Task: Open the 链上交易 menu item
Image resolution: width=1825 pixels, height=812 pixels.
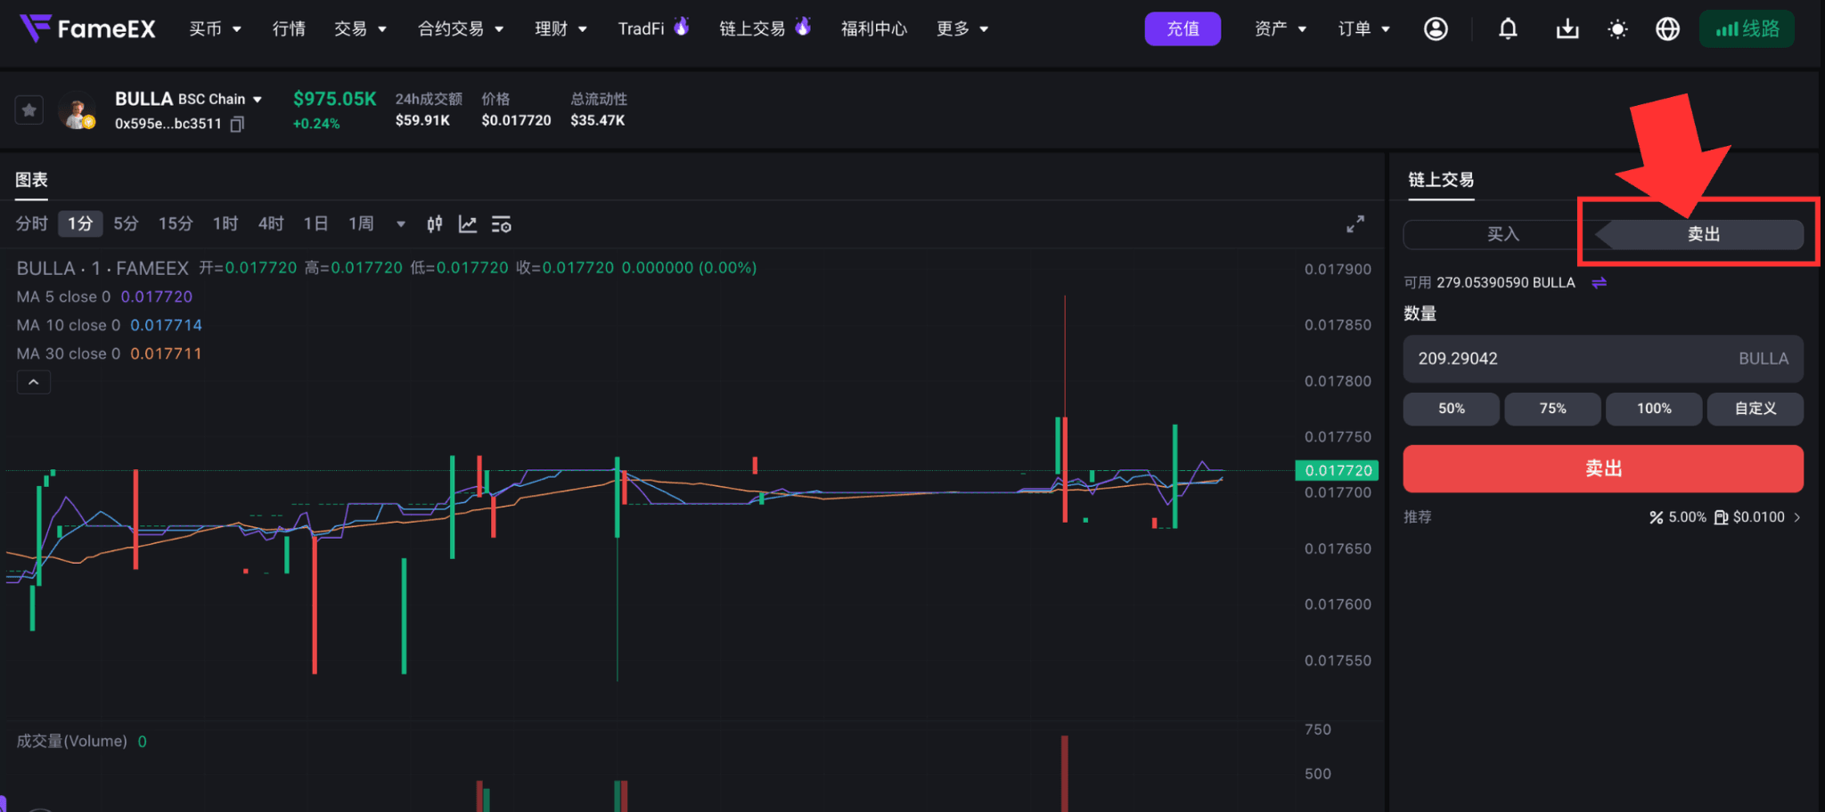Action: (765, 28)
